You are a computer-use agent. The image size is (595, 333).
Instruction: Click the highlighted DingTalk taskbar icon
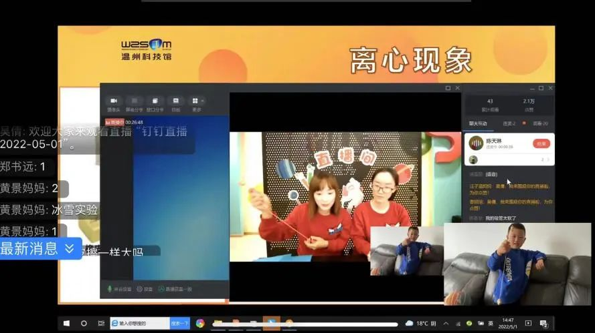271,323
